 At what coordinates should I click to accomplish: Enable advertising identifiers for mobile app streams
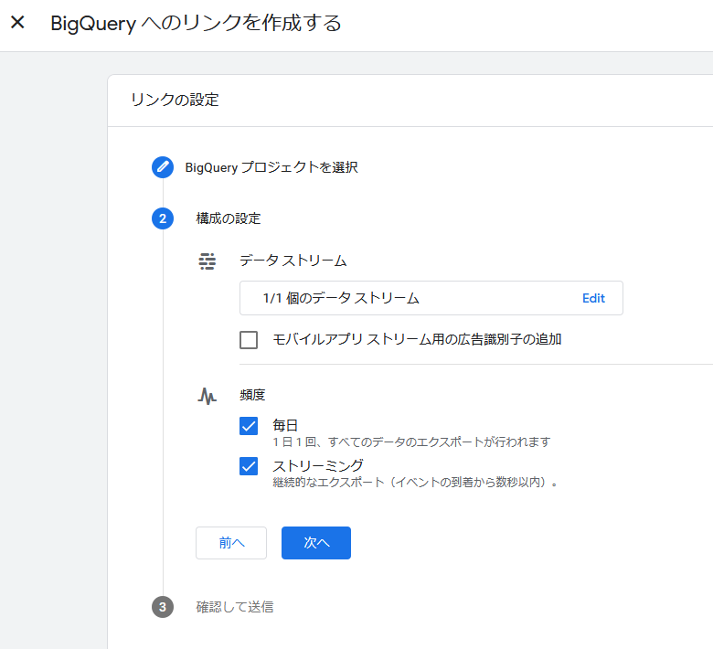pyautogui.click(x=249, y=340)
